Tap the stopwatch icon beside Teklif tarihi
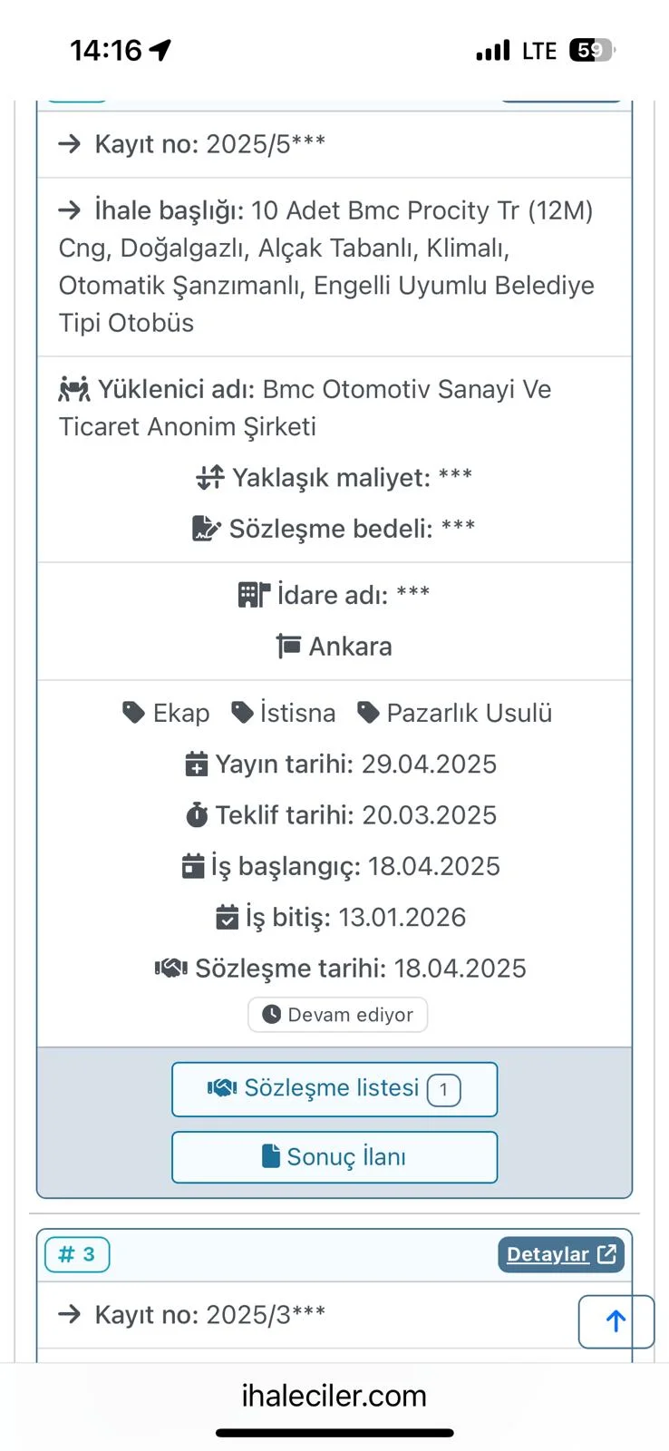Viewport: 669px width, 1451px height. (x=197, y=815)
